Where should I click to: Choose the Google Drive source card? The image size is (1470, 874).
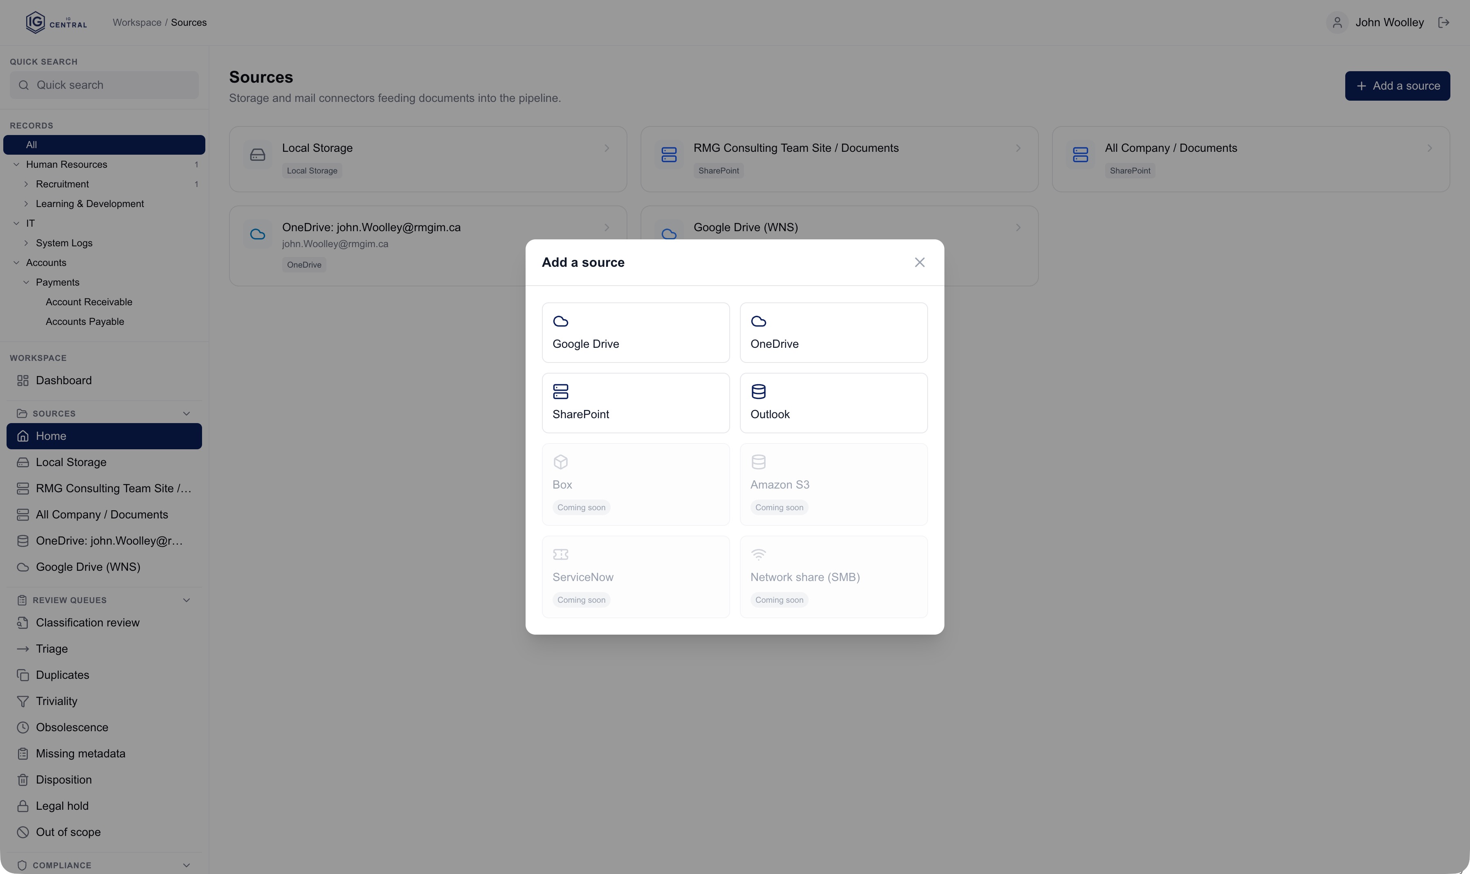click(x=636, y=333)
